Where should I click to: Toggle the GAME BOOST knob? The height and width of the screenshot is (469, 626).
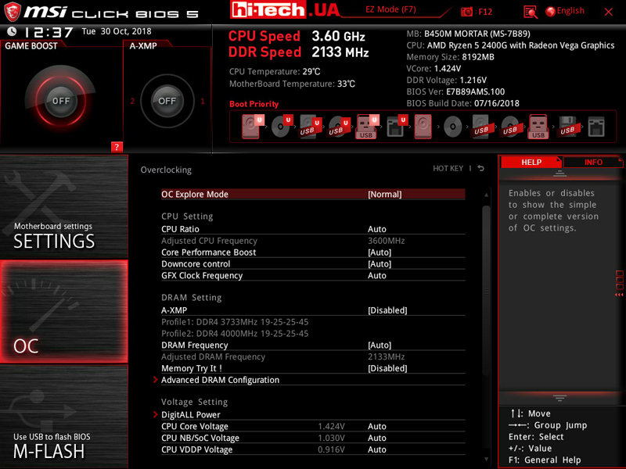tap(61, 101)
